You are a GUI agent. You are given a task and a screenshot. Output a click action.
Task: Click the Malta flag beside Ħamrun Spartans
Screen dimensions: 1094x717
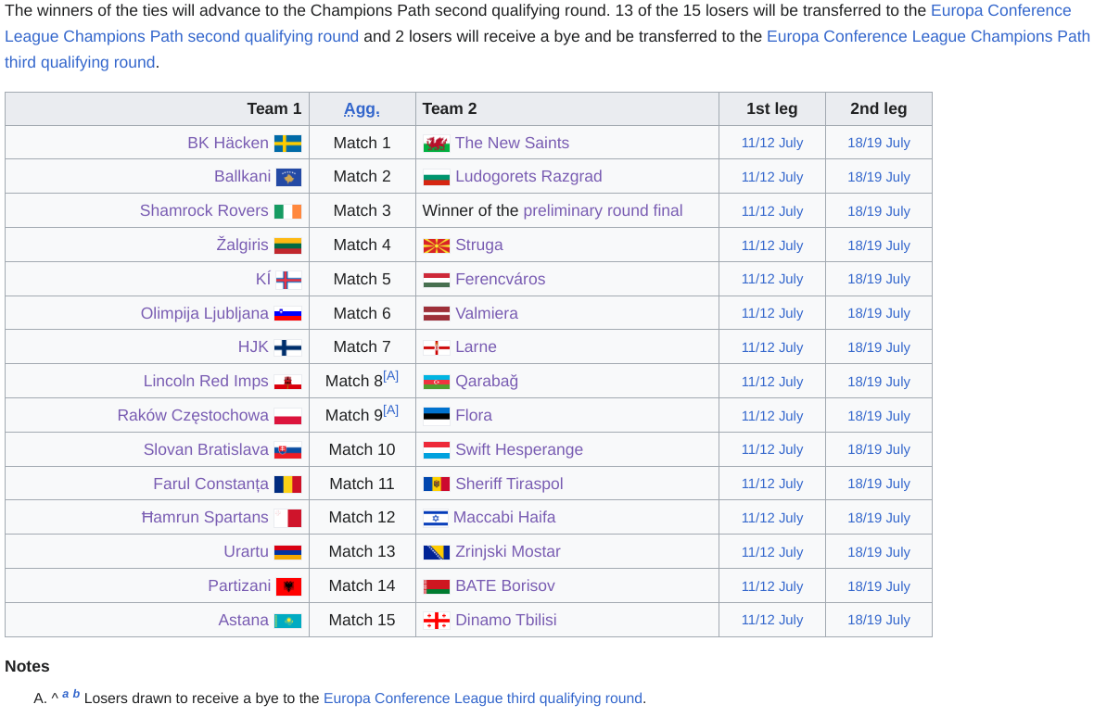point(287,518)
